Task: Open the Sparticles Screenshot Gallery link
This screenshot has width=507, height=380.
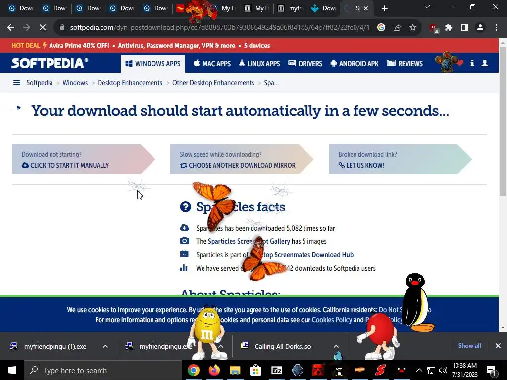Action: click(x=249, y=241)
